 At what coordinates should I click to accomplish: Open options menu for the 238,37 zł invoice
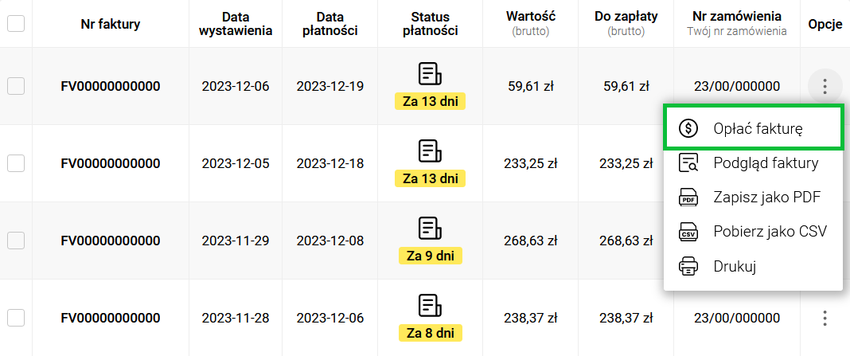click(x=825, y=318)
